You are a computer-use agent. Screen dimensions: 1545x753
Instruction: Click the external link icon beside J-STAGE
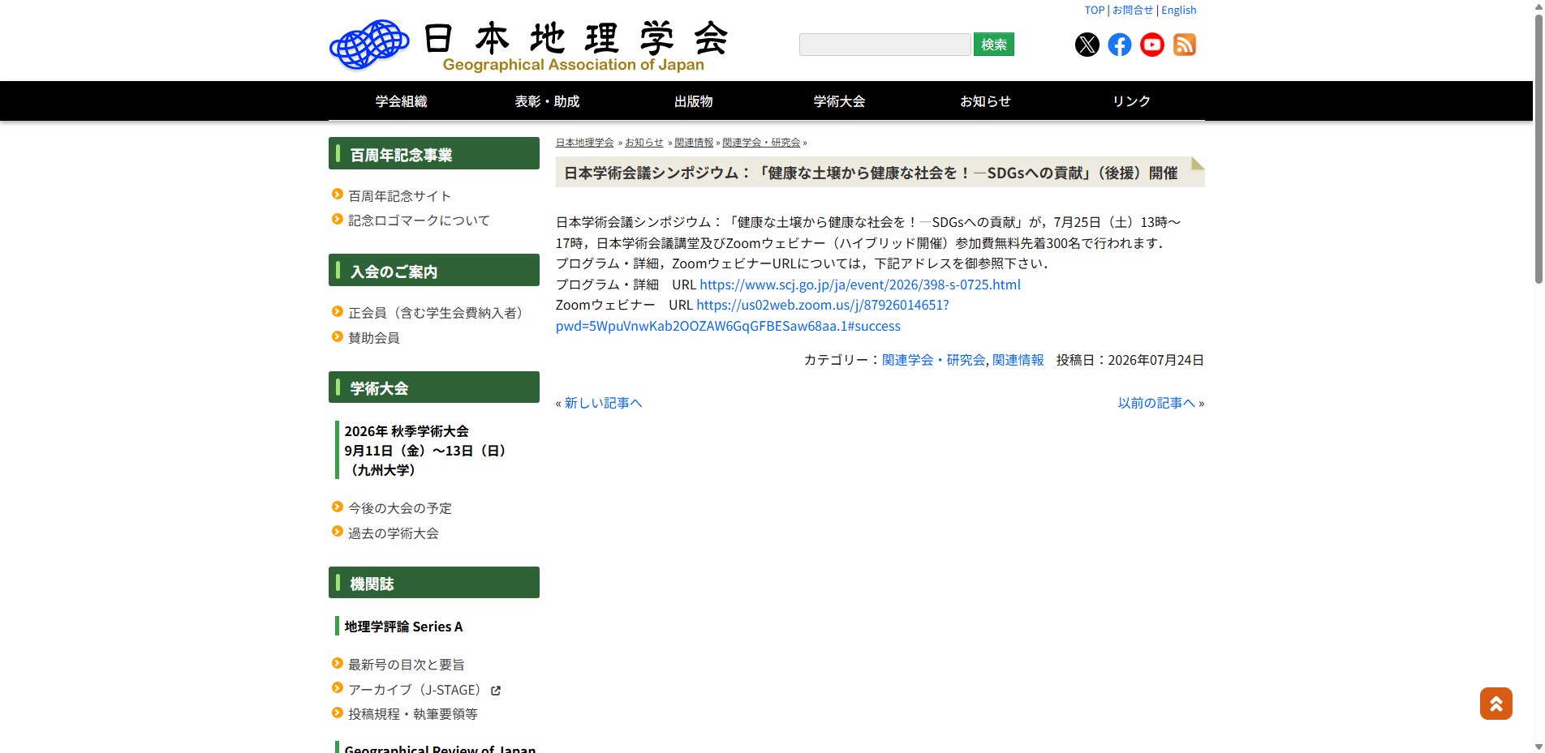pyautogui.click(x=496, y=691)
